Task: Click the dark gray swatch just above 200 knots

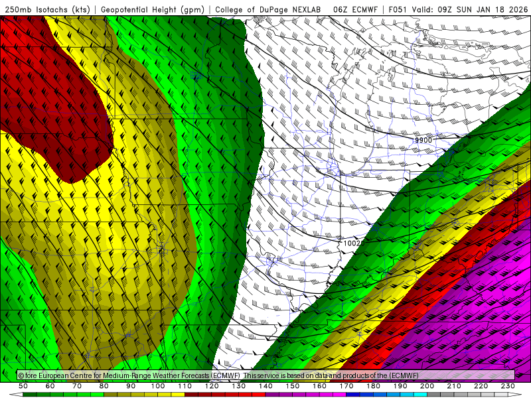Action: [434, 395]
